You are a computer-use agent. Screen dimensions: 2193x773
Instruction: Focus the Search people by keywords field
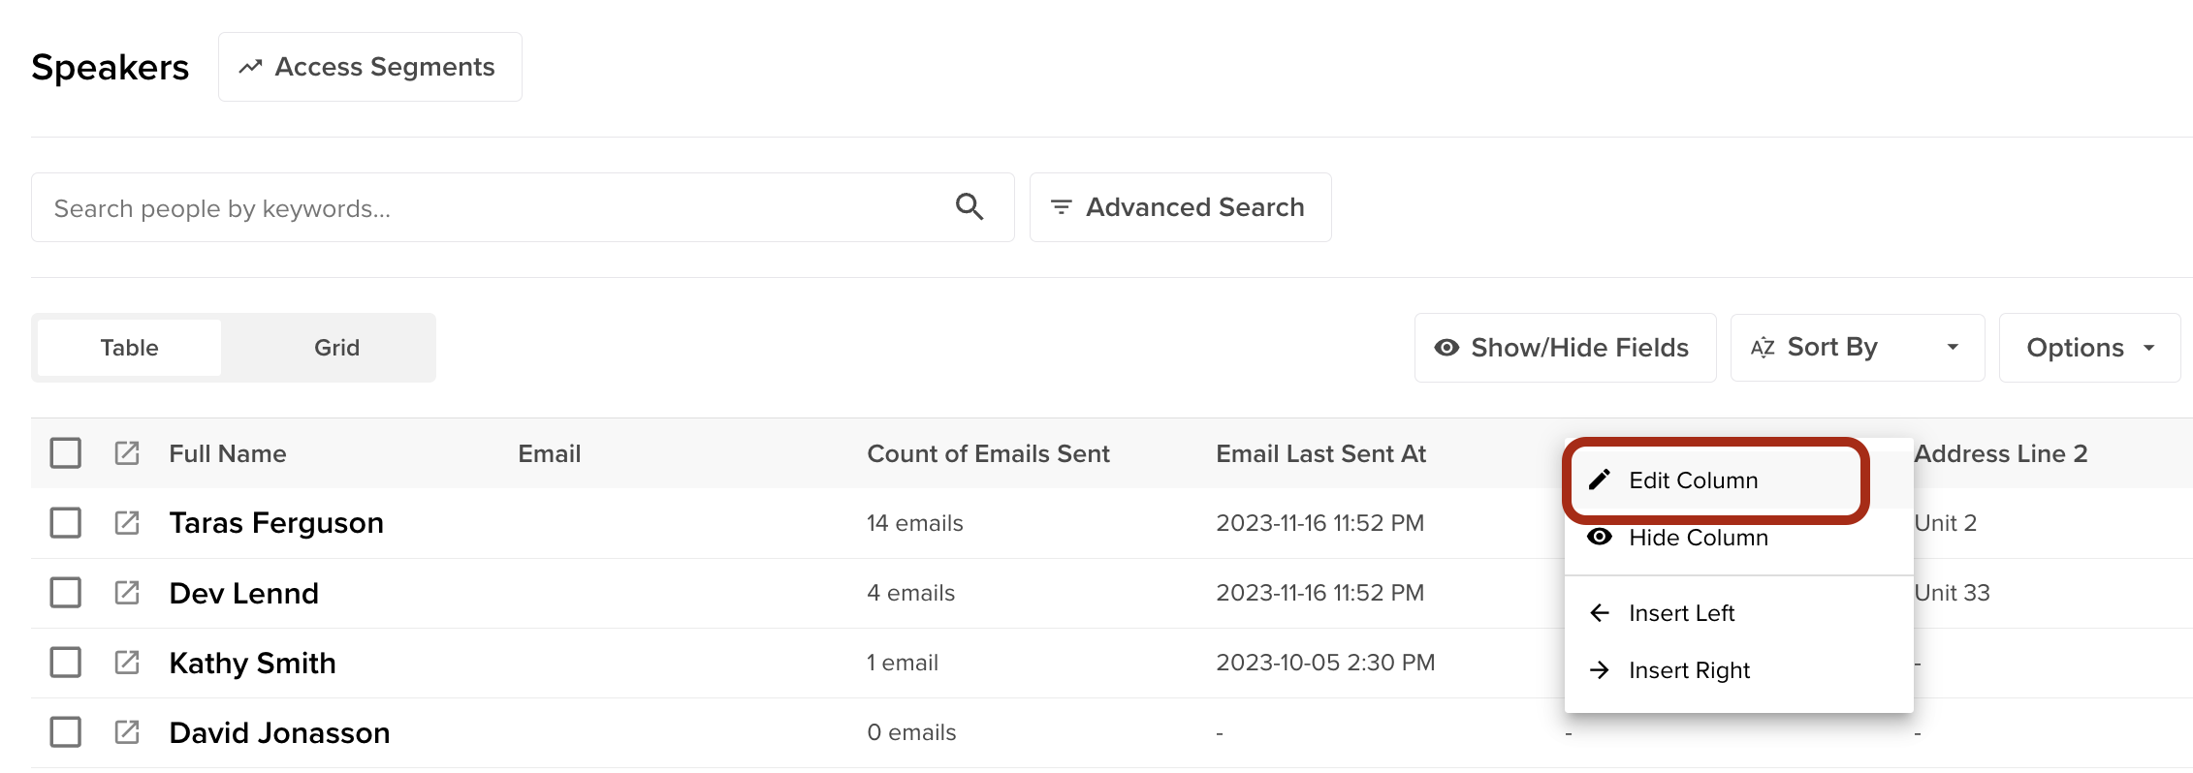(x=485, y=208)
